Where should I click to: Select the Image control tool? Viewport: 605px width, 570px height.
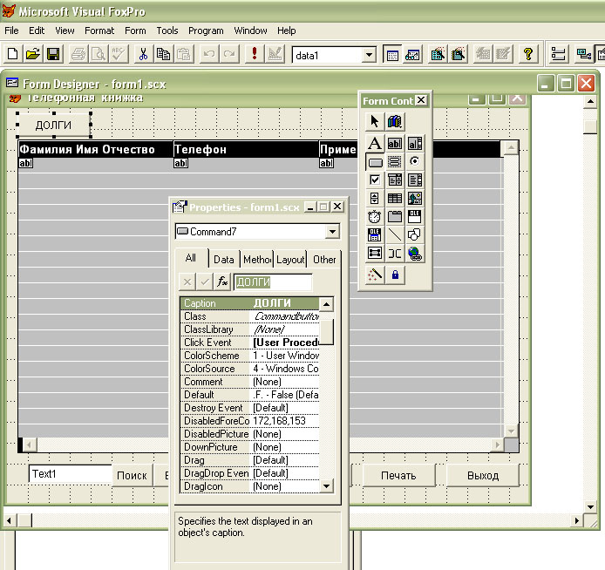(415, 198)
